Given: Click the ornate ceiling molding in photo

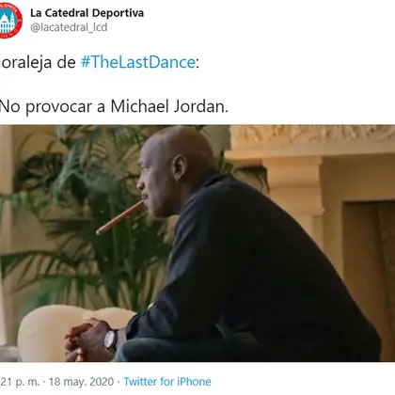Looking at the screenshot, I should pos(312,135).
